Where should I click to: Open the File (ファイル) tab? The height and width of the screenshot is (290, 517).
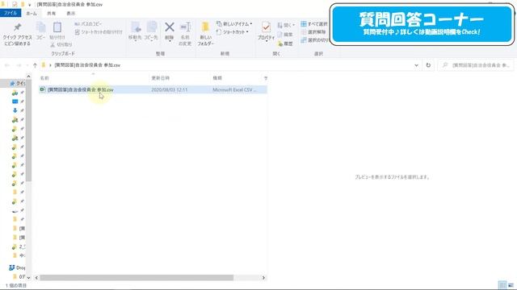(11, 13)
